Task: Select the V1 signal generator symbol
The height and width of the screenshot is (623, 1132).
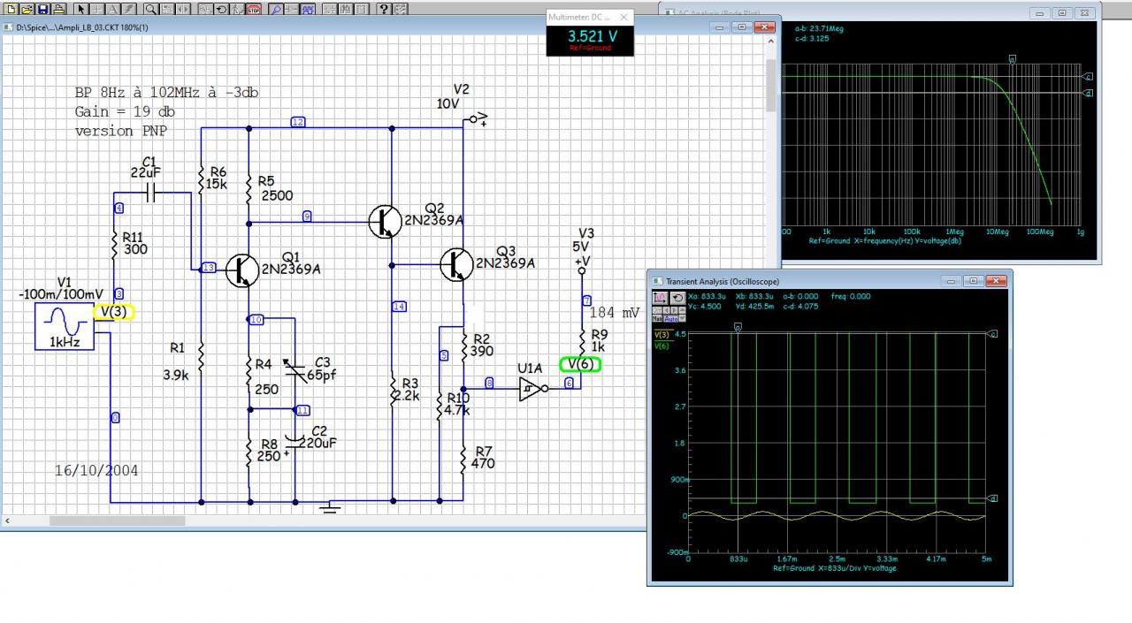Action: pos(65,325)
